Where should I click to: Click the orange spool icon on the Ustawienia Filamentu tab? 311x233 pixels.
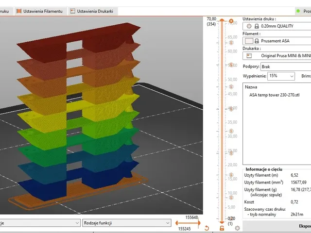coord(19,11)
